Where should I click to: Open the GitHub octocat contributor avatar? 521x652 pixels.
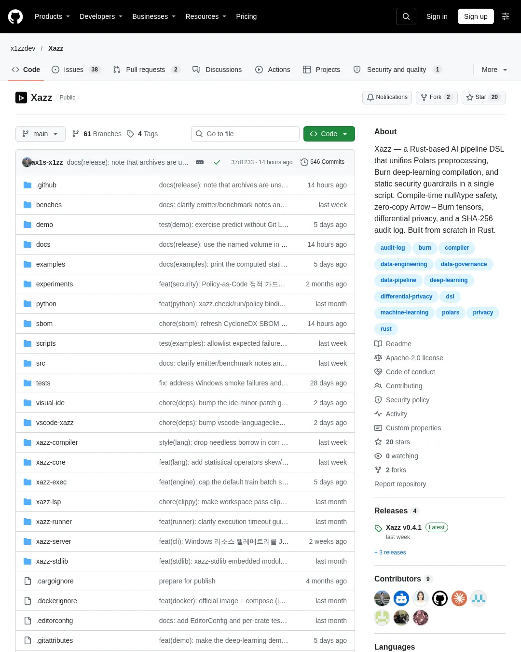[x=440, y=598]
